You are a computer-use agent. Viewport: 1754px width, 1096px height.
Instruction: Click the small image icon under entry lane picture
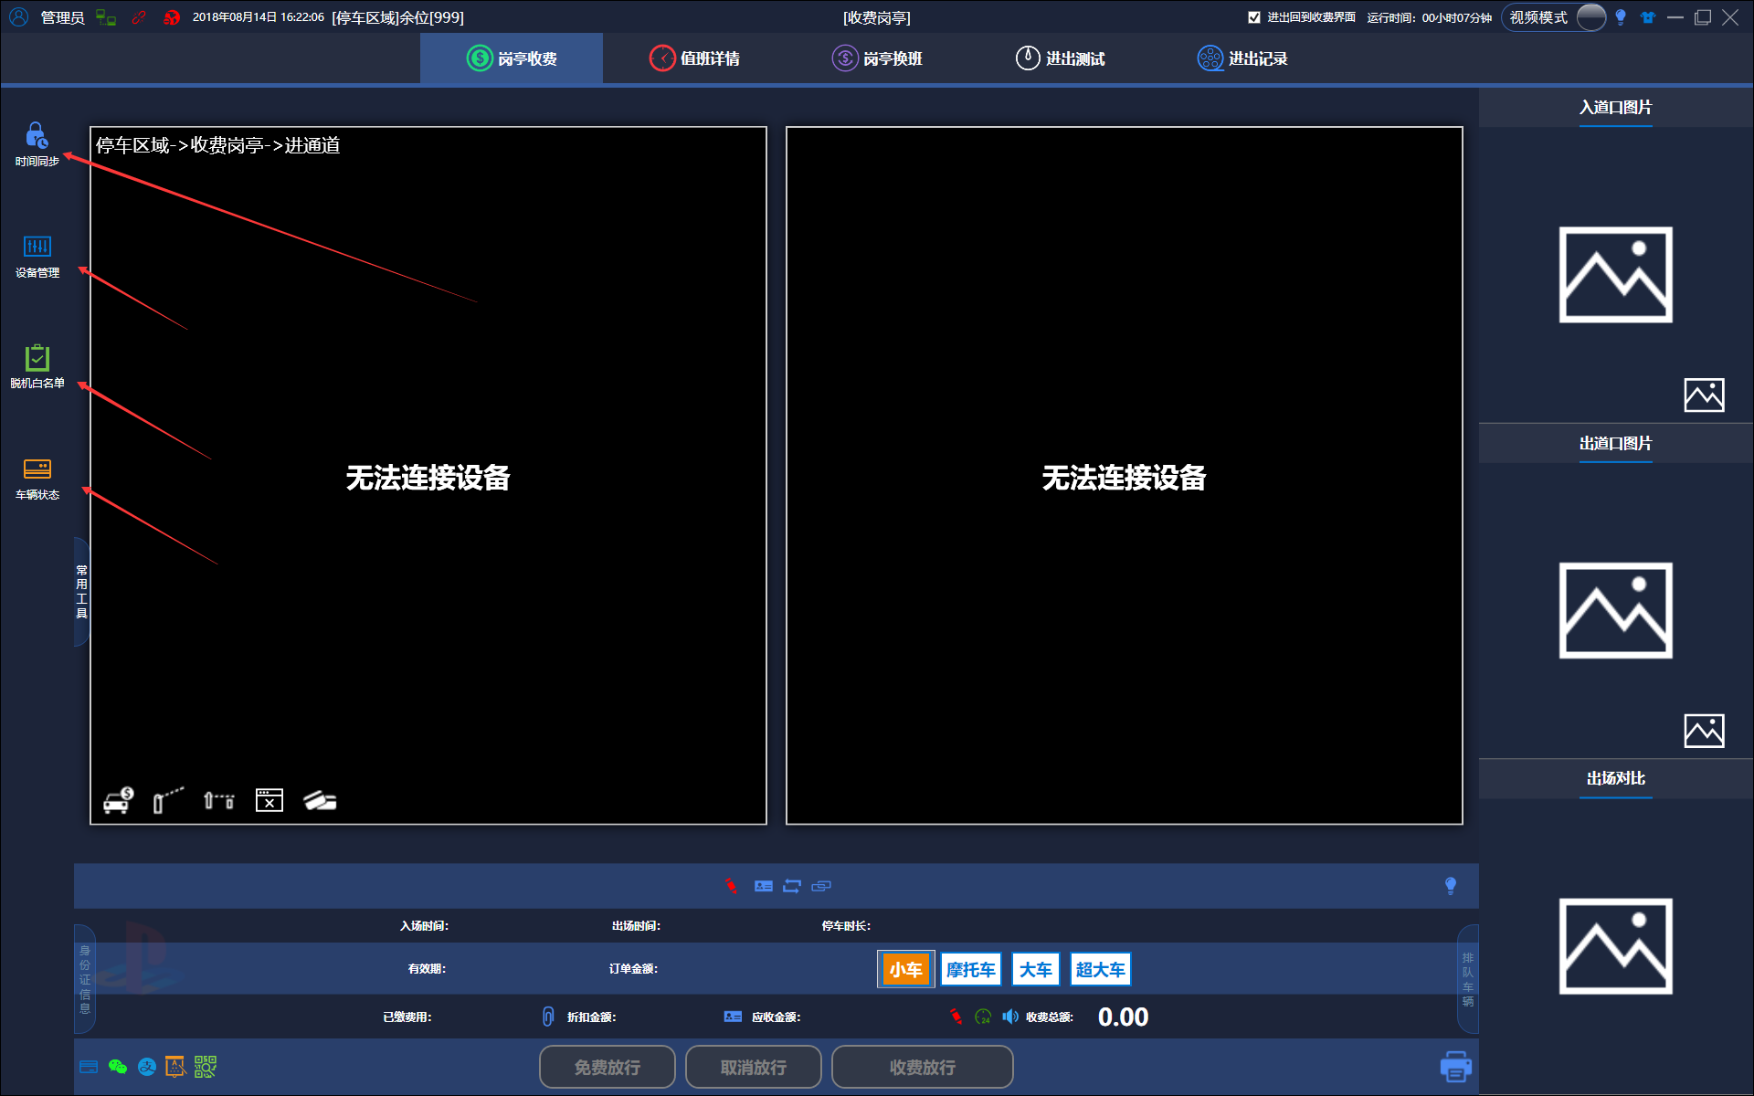1704,395
